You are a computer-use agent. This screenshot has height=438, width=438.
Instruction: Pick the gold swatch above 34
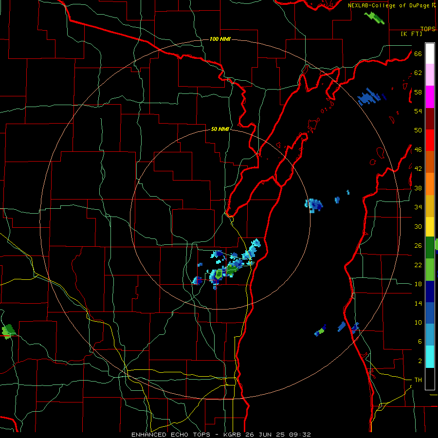[430, 206]
